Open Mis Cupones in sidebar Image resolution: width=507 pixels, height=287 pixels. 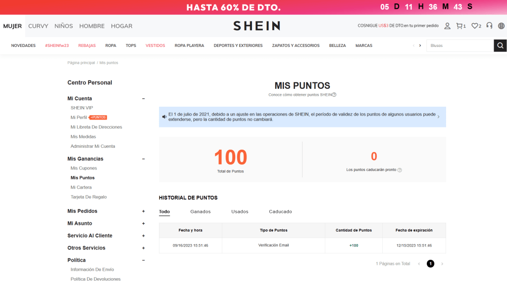84,168
